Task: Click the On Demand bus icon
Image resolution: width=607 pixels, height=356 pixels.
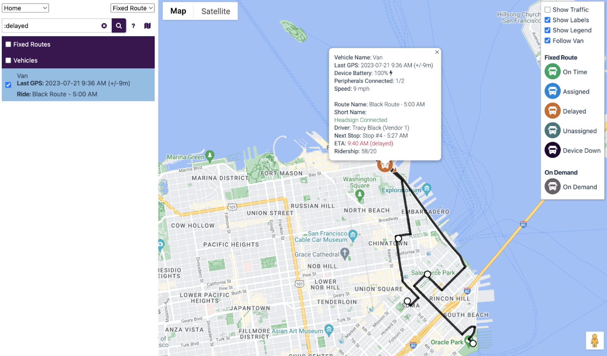Action: click(552, 186)
